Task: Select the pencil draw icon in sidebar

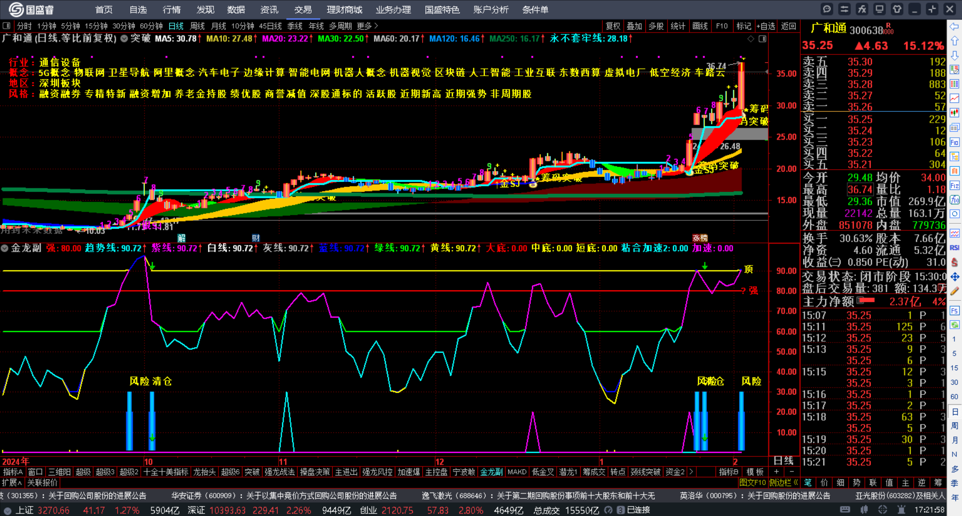Action: click(954, 291)
